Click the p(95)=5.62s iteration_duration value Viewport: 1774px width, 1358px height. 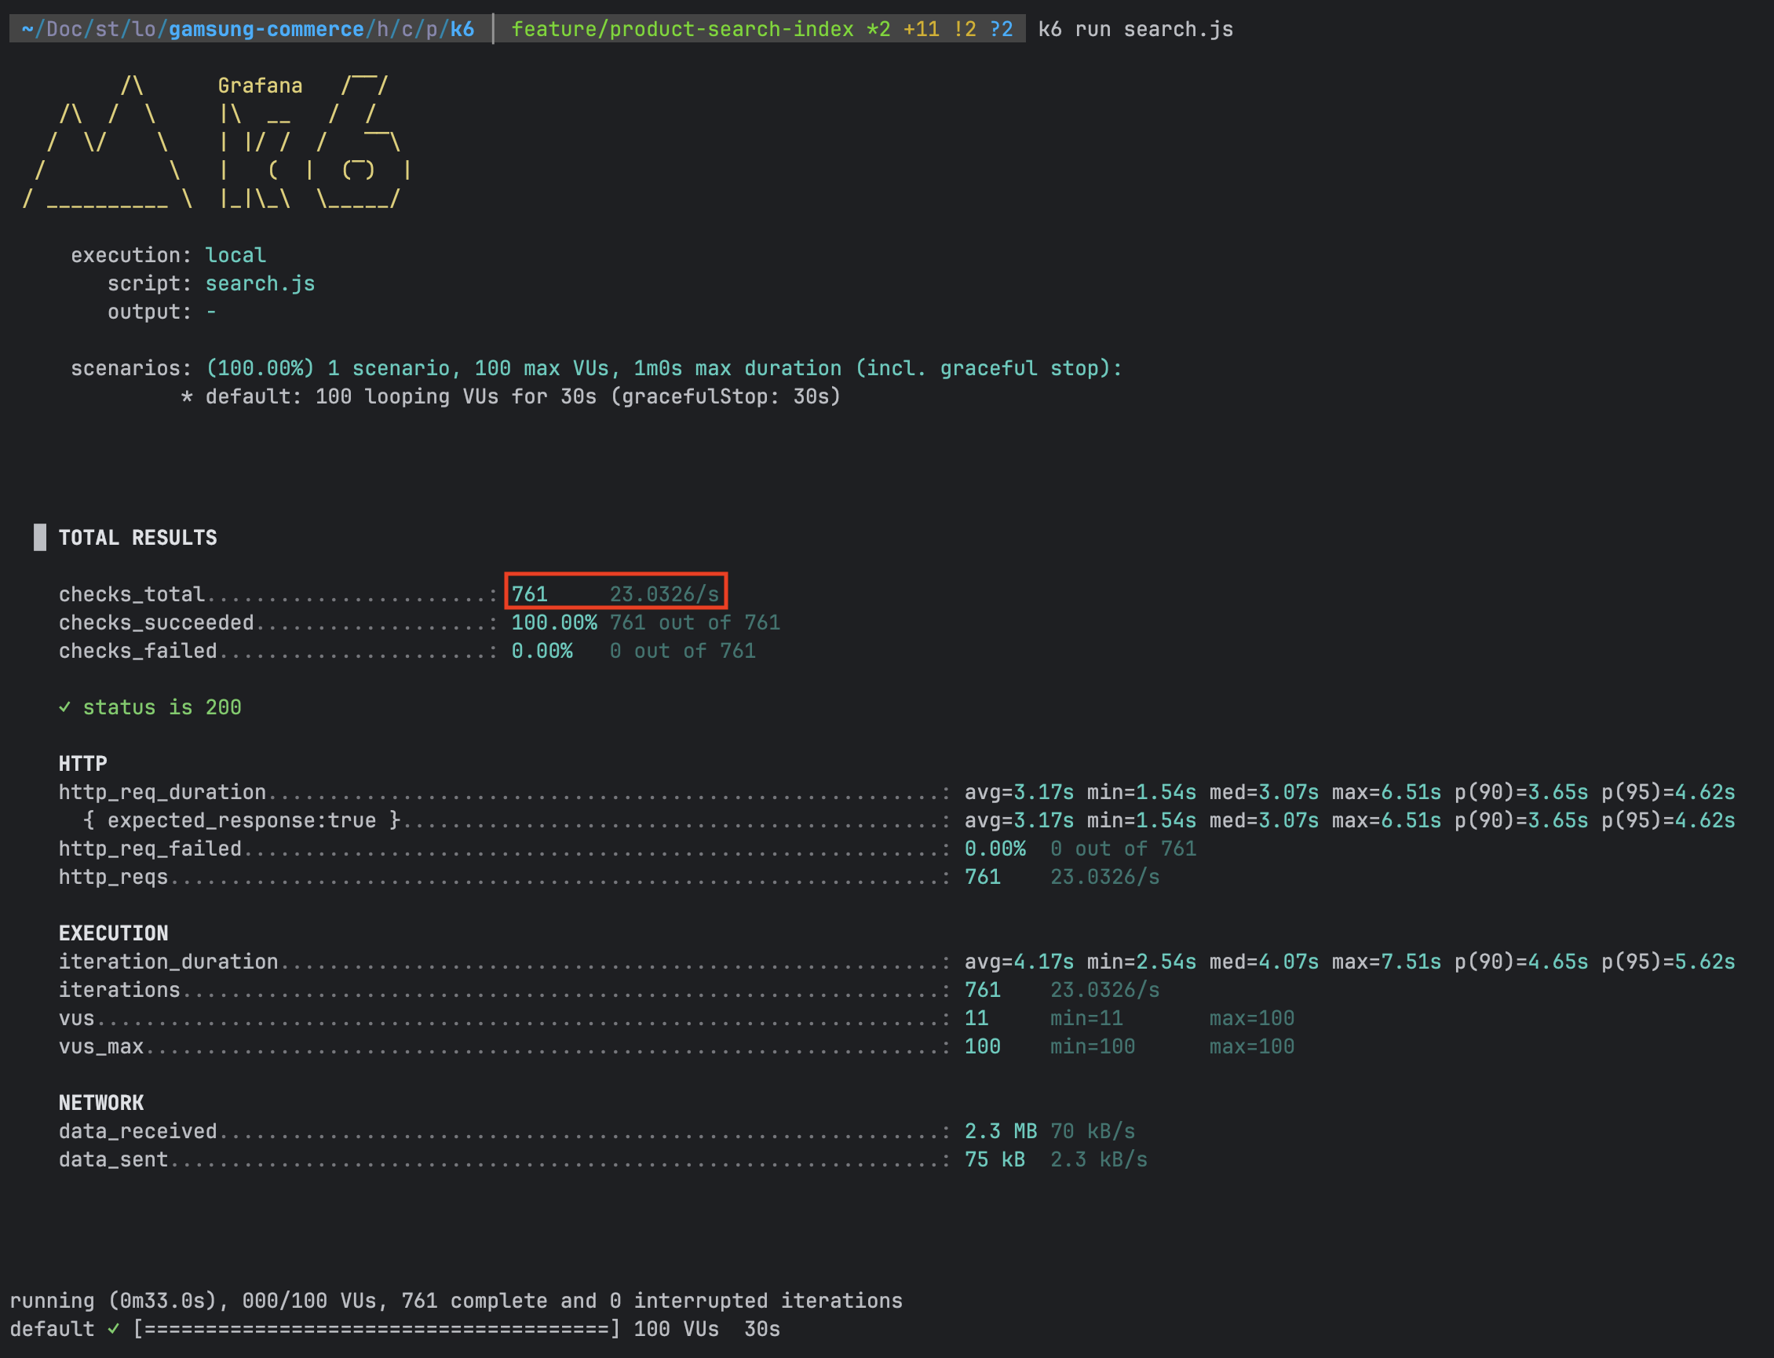tap(1667, 962)
